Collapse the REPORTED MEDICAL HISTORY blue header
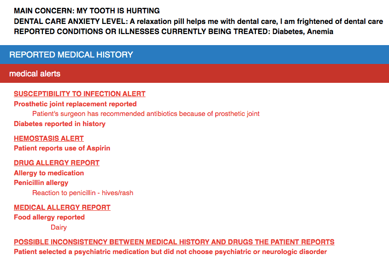The image size is (389, 260). pos(194,55)
